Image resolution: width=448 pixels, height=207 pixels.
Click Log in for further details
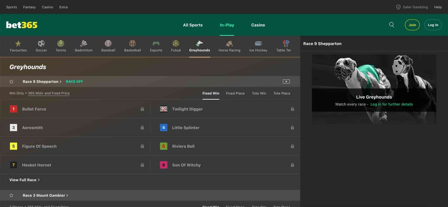point(392,104)
